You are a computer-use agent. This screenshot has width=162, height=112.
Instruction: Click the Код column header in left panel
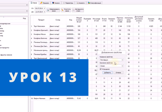point(24,18)
